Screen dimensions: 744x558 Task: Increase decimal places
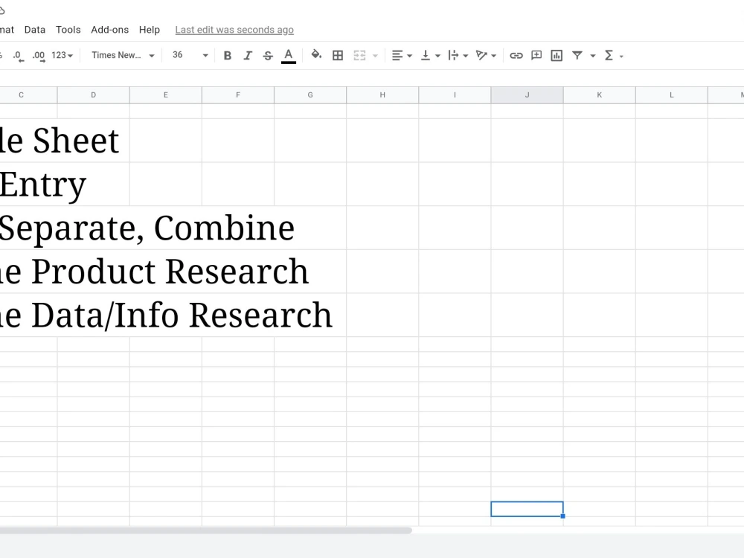39,56
